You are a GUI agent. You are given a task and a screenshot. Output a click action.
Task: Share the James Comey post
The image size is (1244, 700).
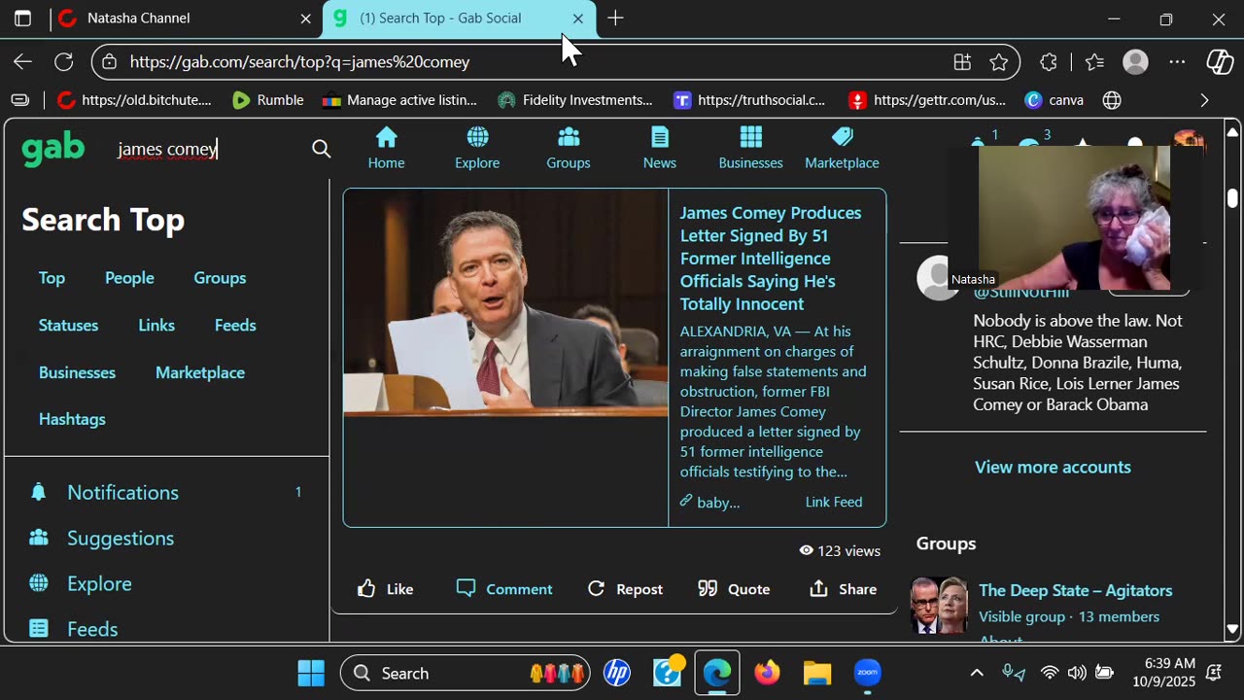tap(843, 589)
